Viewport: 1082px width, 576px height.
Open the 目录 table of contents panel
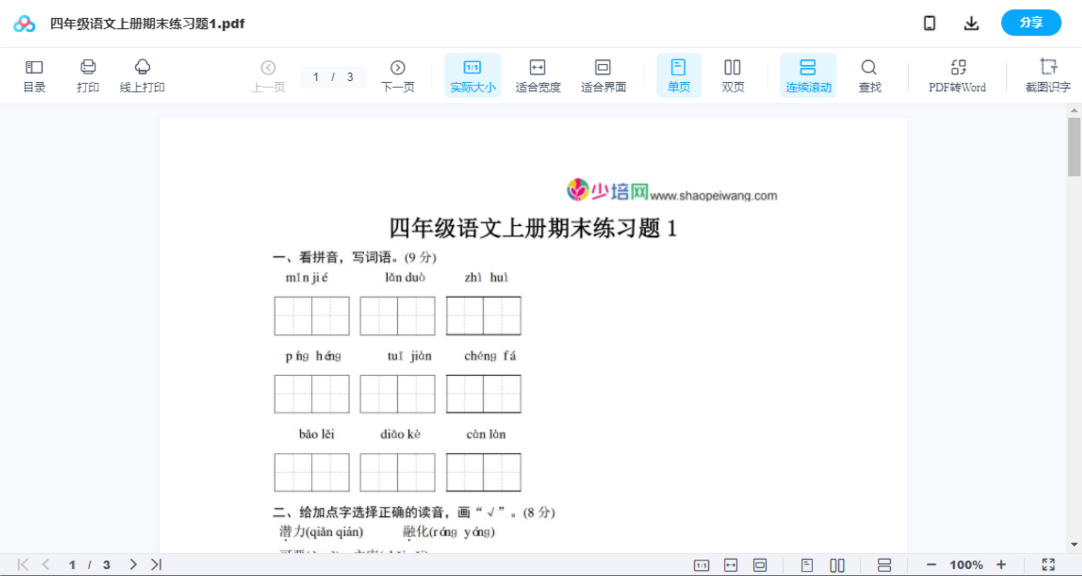pos(34,75)
